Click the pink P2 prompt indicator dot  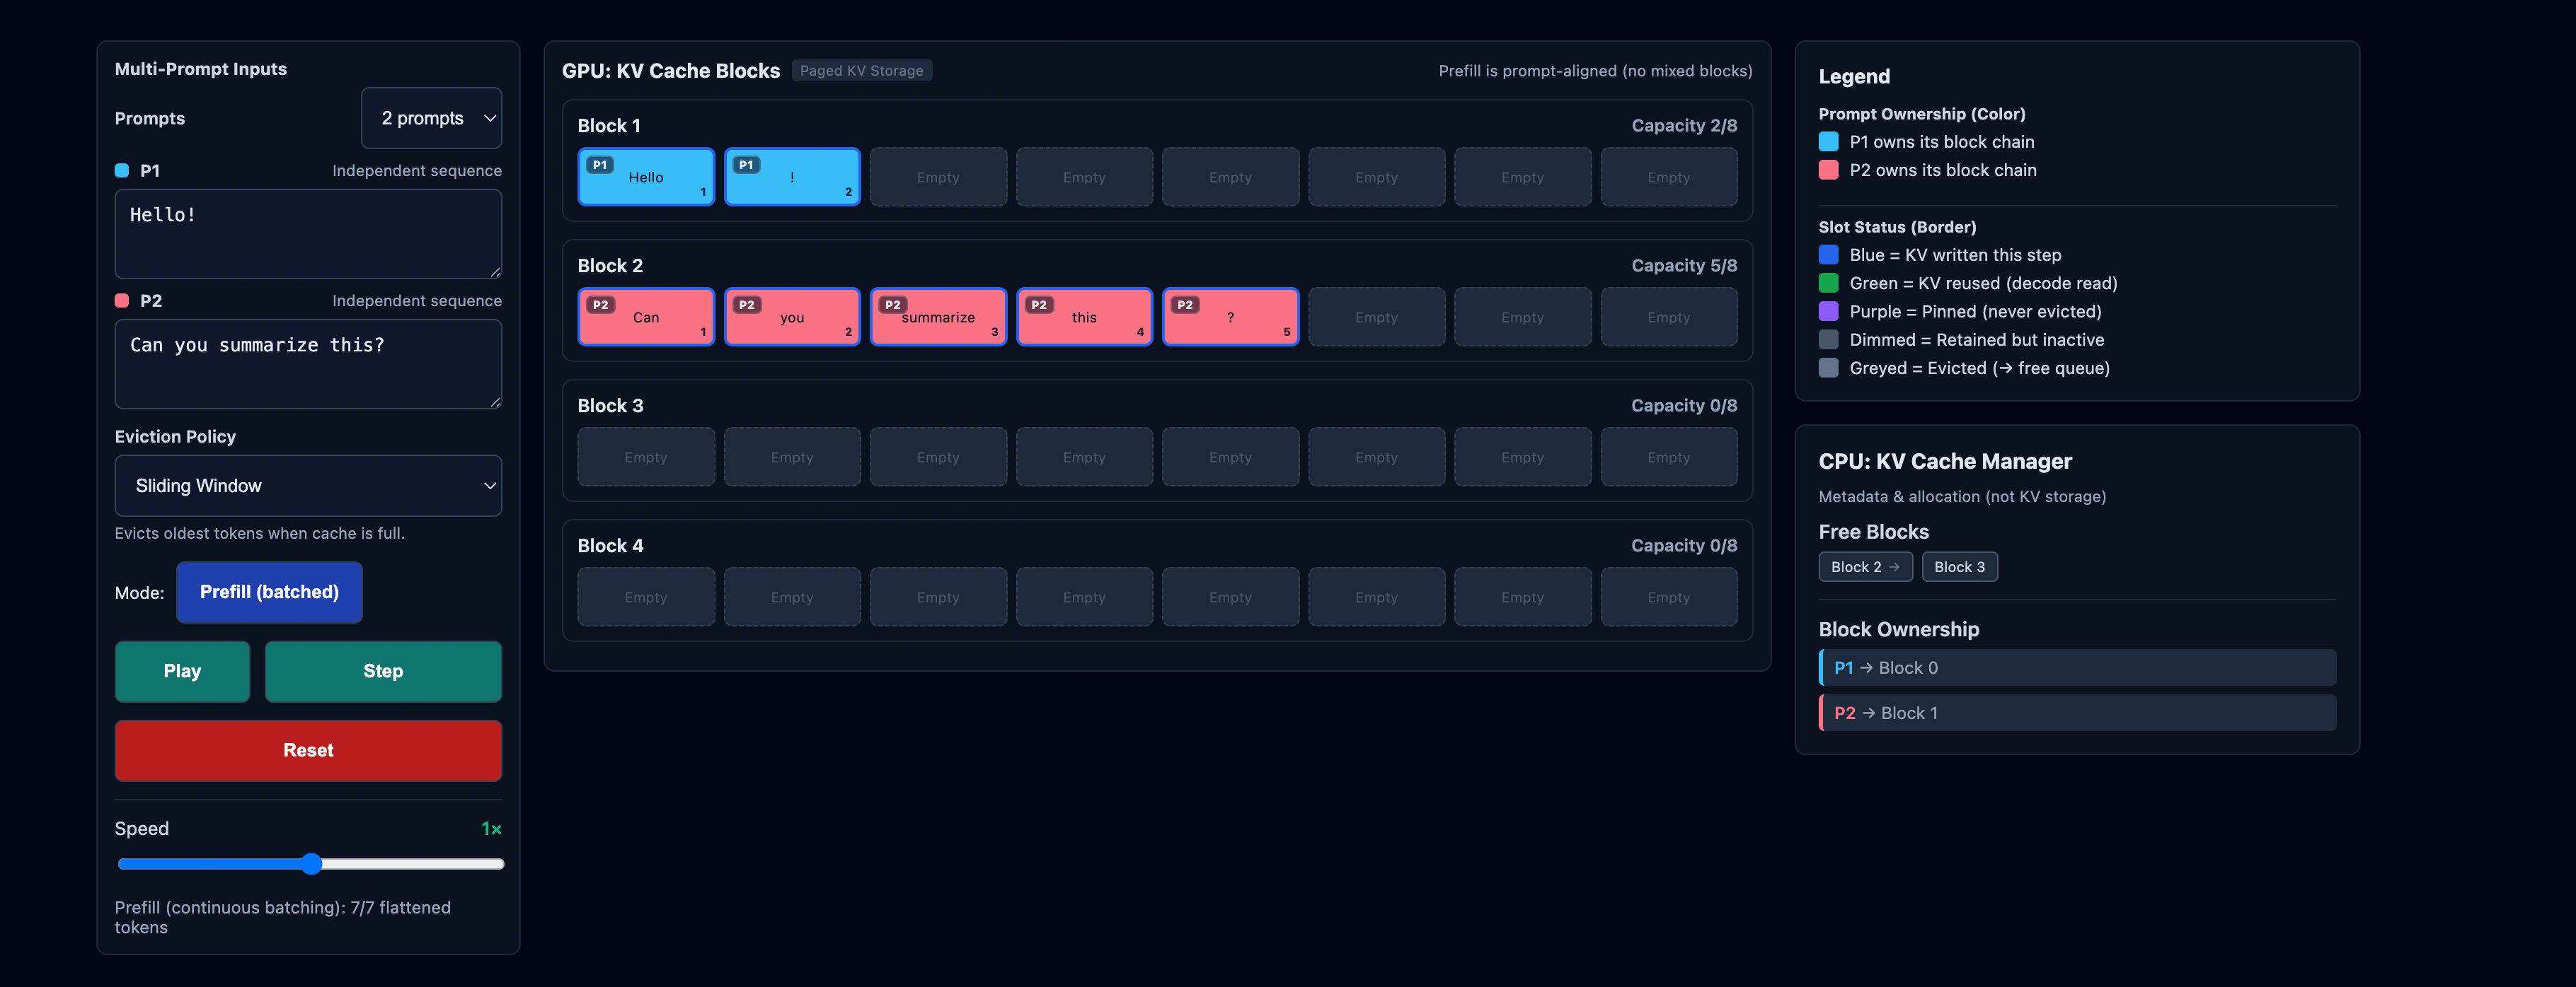122,300
